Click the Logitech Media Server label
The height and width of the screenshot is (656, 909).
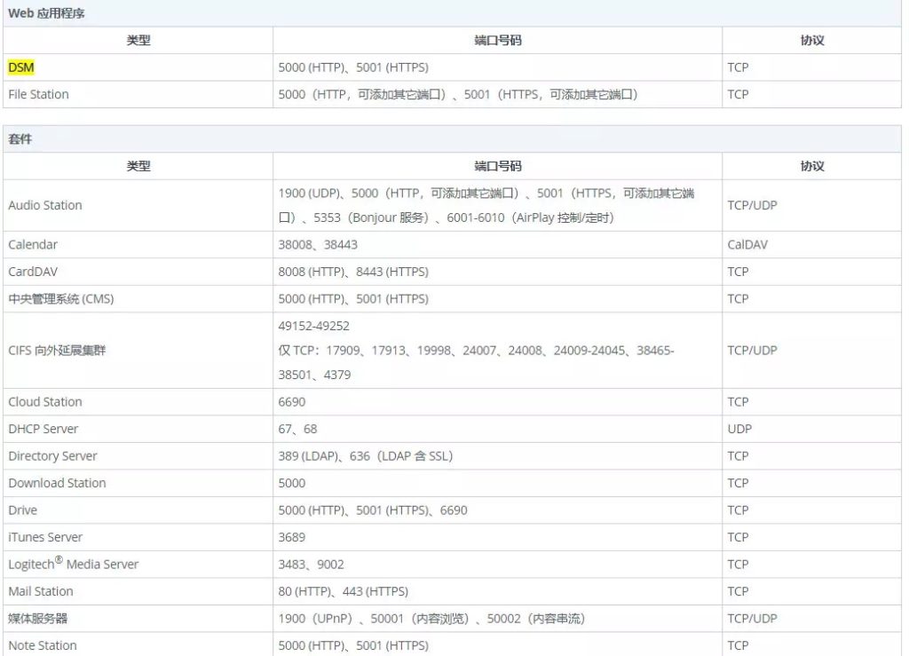point(74,565)
